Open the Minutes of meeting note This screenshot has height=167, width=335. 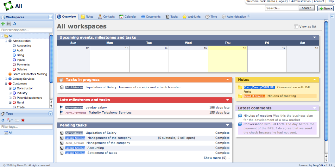pos(281,96)
